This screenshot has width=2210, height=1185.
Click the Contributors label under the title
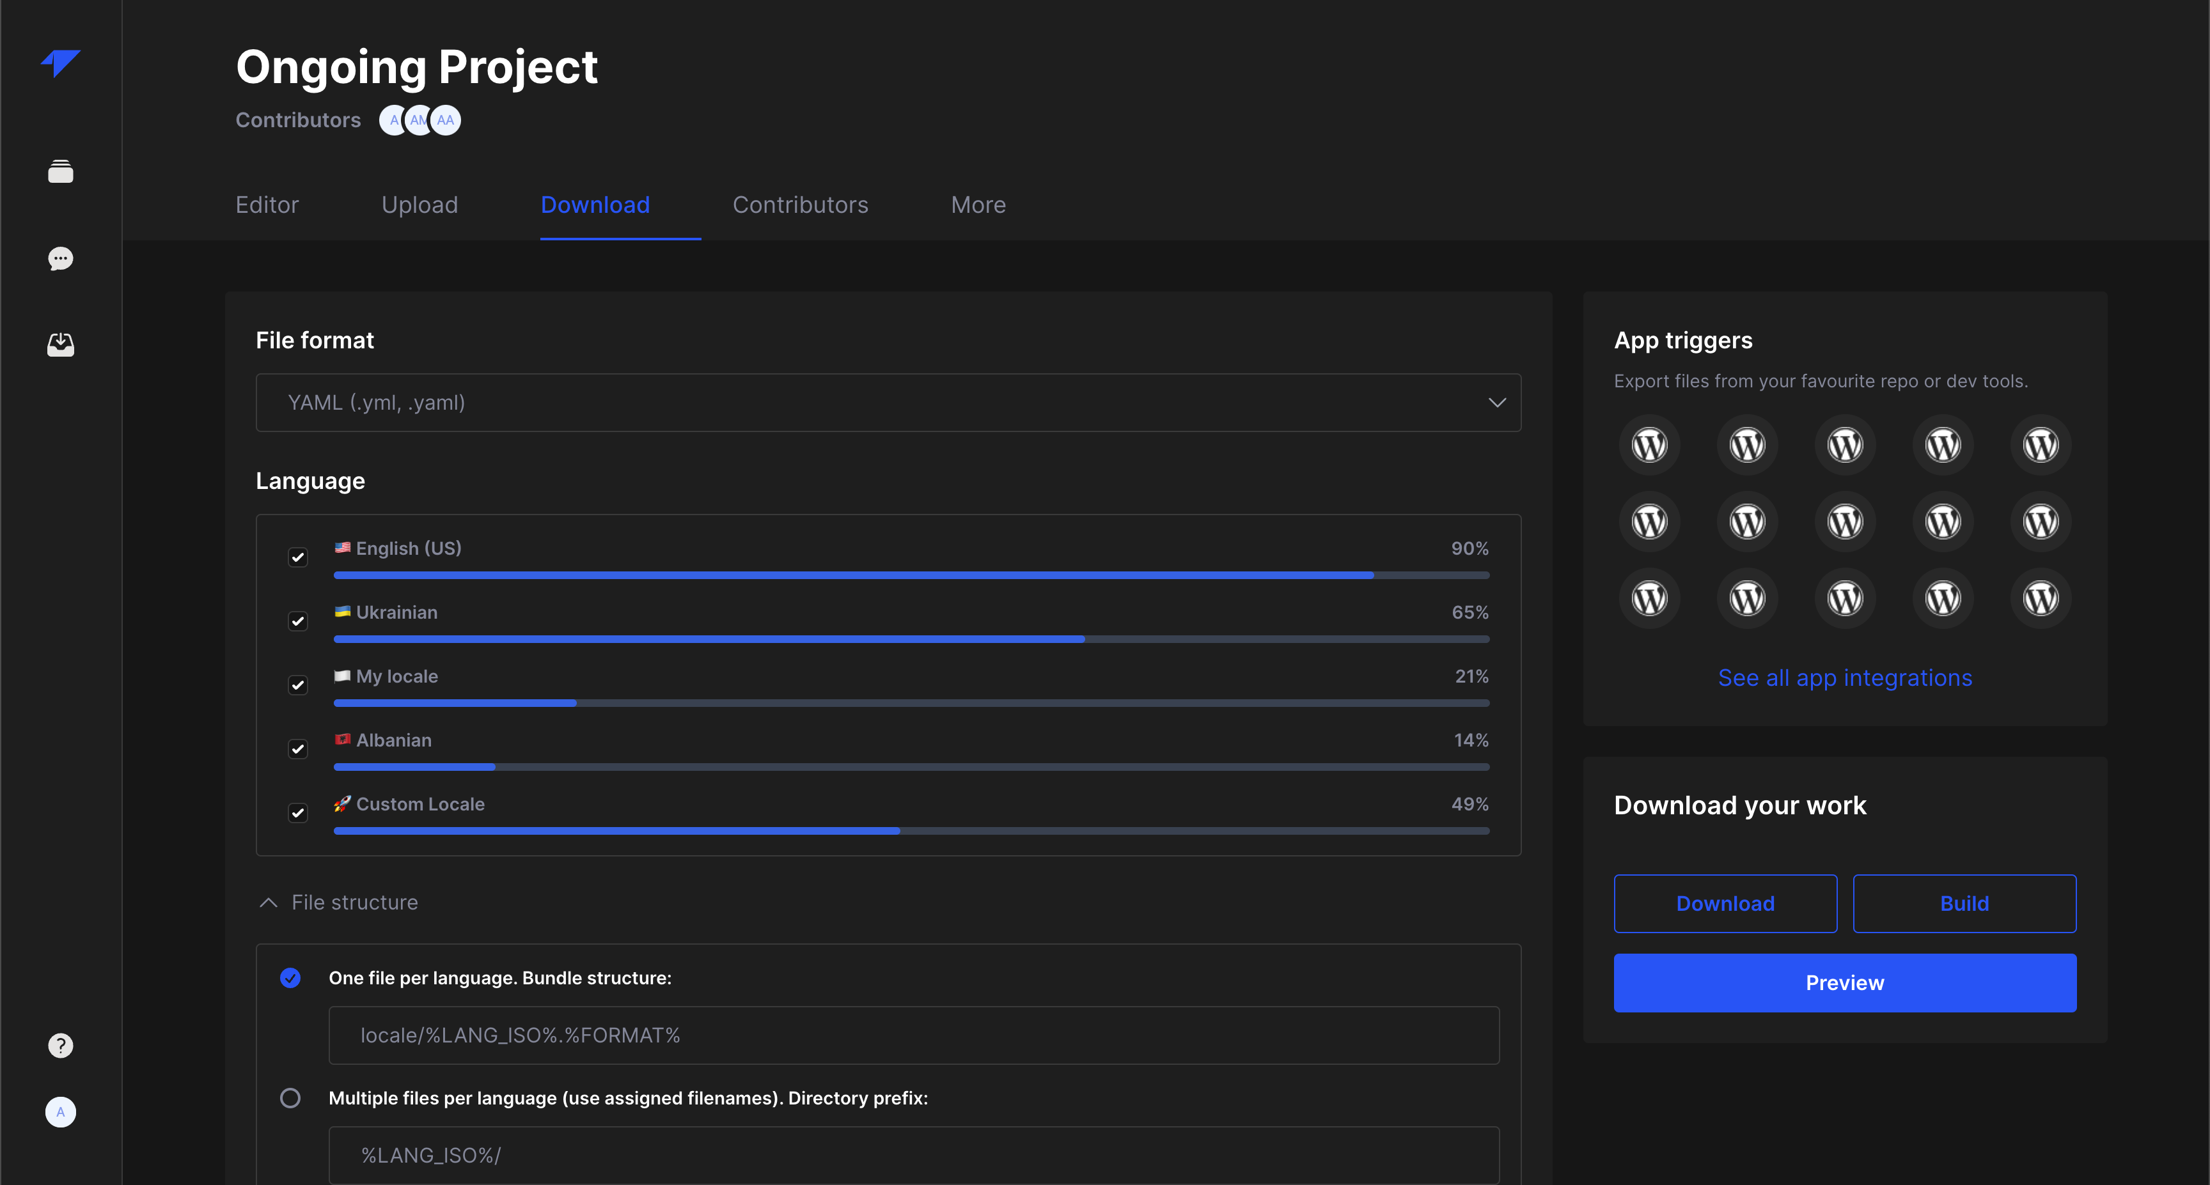pyautogui.click(x=298, y=120)
